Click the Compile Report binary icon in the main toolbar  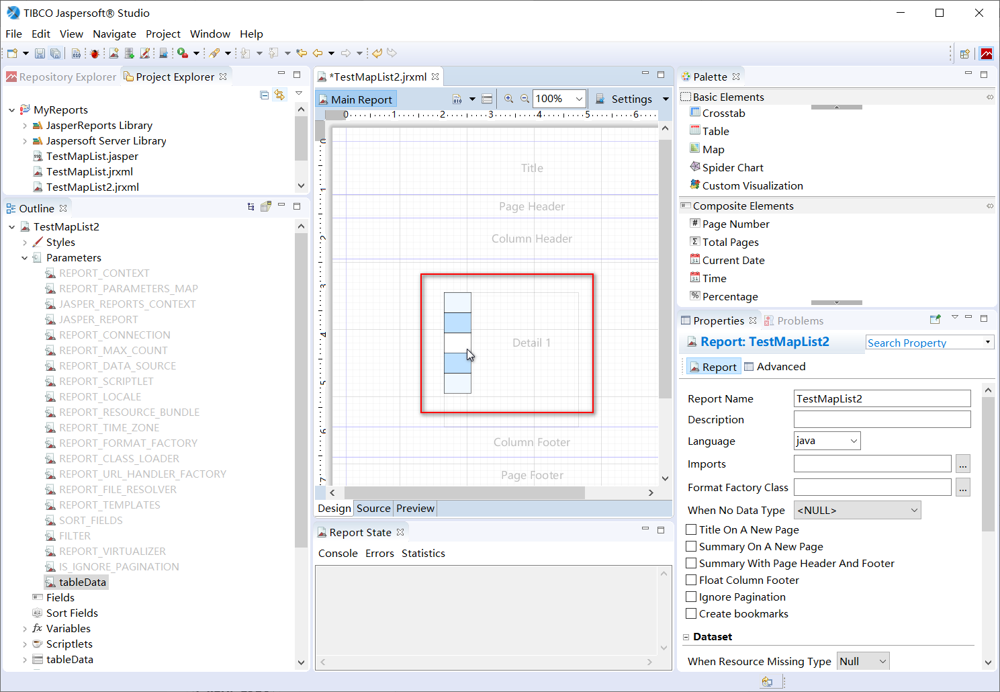click(76, 53)
